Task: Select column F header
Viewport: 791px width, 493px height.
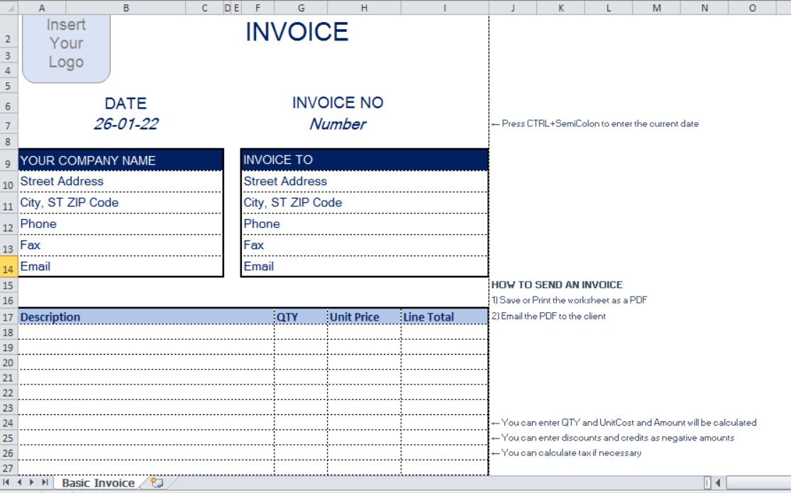Action: (x=258, y=8)
